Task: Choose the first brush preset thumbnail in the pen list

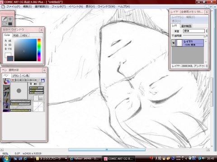Action: tap(6, 81)
